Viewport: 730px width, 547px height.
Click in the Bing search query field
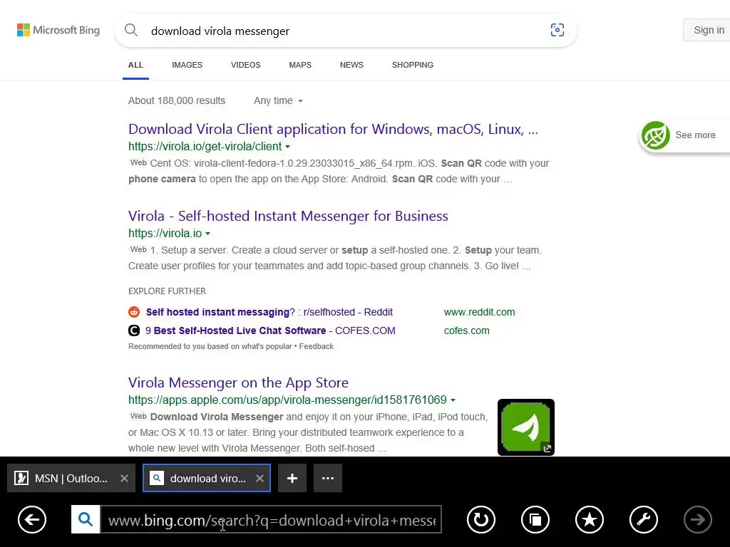344,31
